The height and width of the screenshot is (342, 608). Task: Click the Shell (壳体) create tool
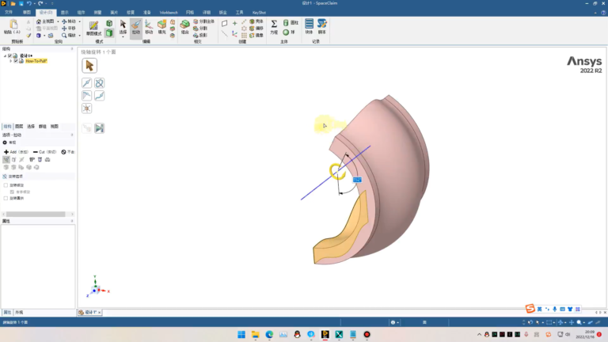[256, 21]
